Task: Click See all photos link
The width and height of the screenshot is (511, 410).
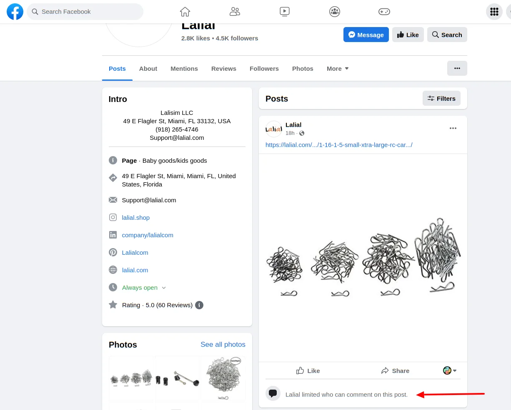Action: tap(223, 344)
